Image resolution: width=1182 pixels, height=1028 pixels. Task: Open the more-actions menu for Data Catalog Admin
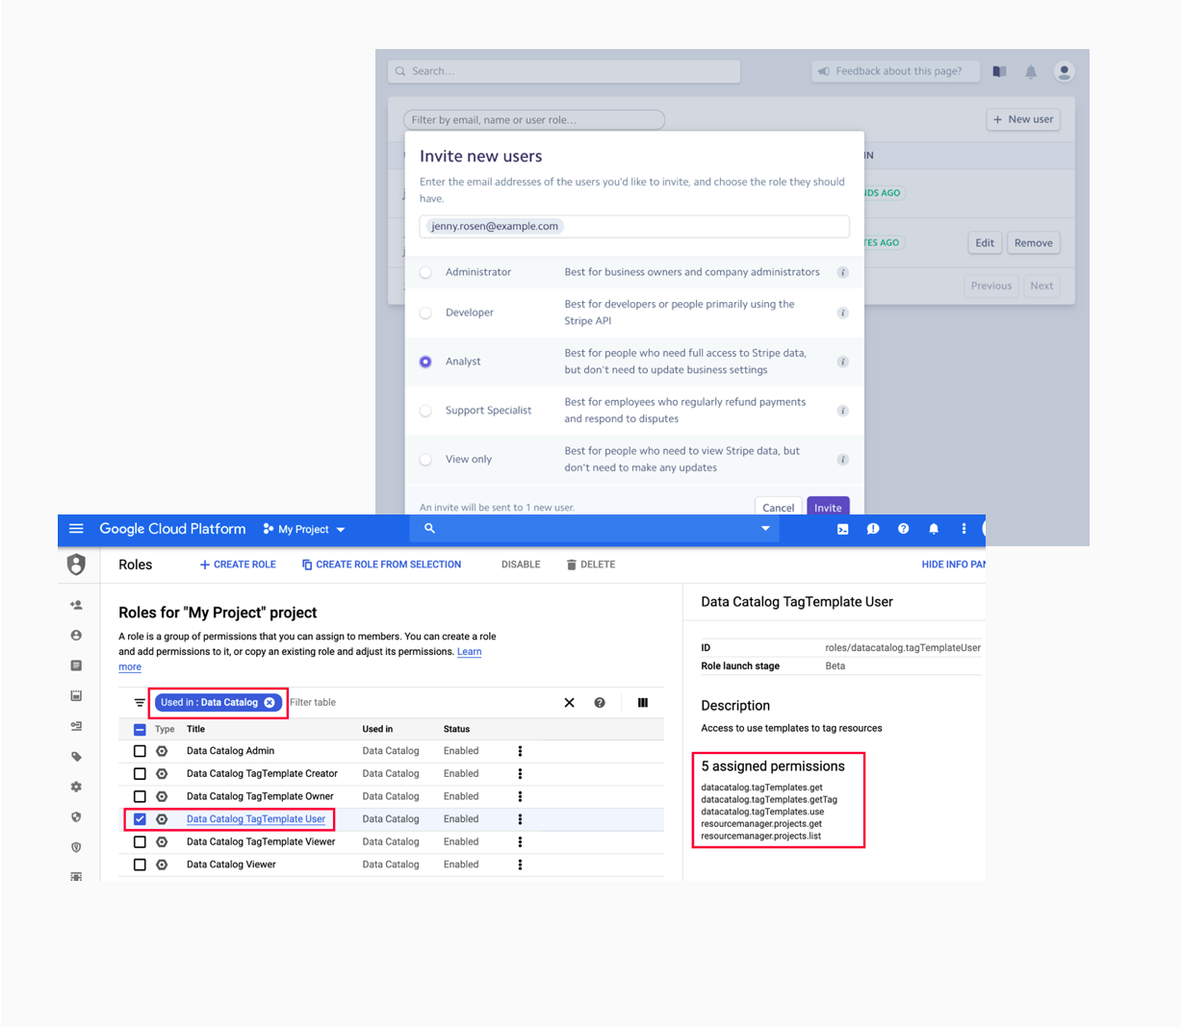click(520, 751)
